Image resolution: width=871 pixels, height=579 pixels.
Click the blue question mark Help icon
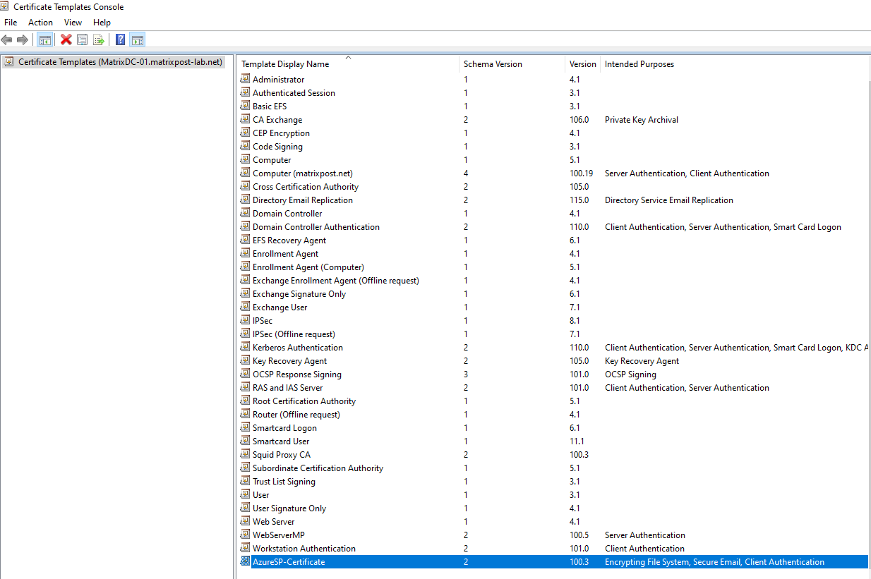tap(121, 40)
